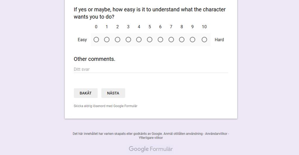The height and width of the screenshot is (155, 299).
Task: Select rating 10 nearest to Hard
Action: click(x=204, y=40)
